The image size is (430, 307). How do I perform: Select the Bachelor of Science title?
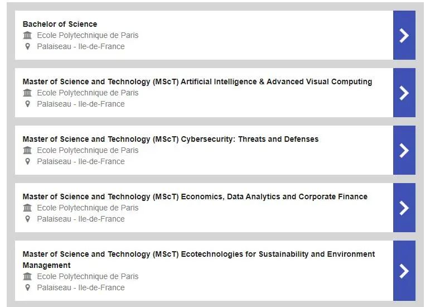coord(60,24)
